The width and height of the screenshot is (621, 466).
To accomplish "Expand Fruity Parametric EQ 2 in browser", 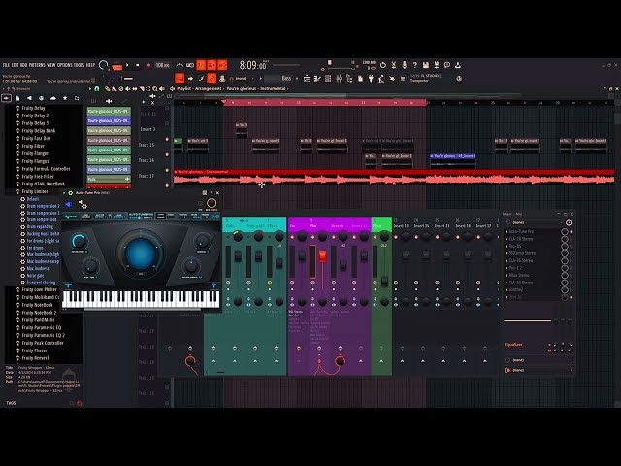I will (43, 335).
